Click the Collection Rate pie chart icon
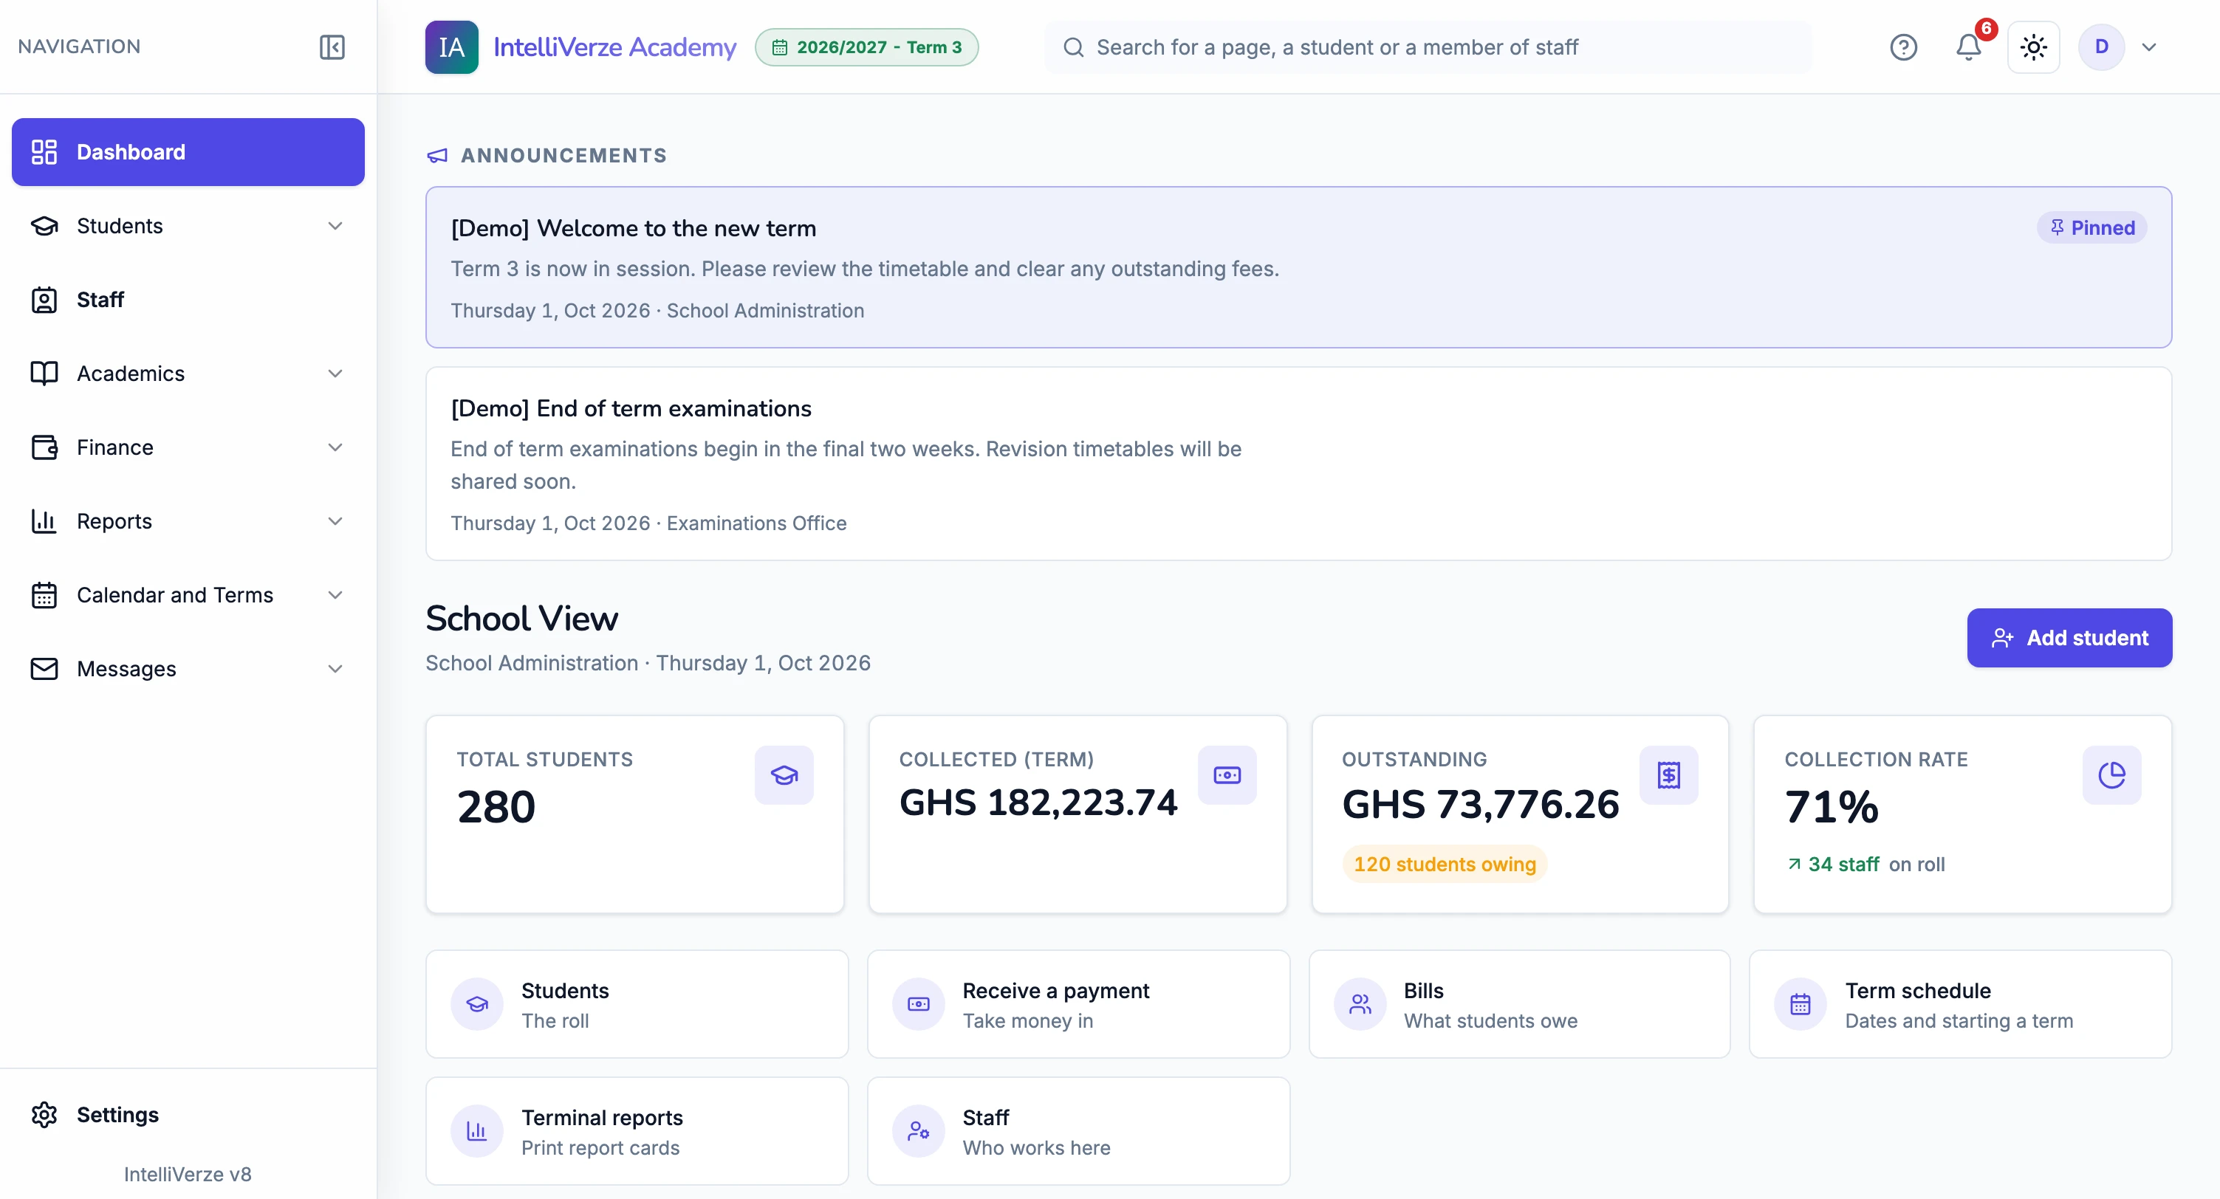Viewport: 2220px width, 1199px height. (x=2111, y=774)
